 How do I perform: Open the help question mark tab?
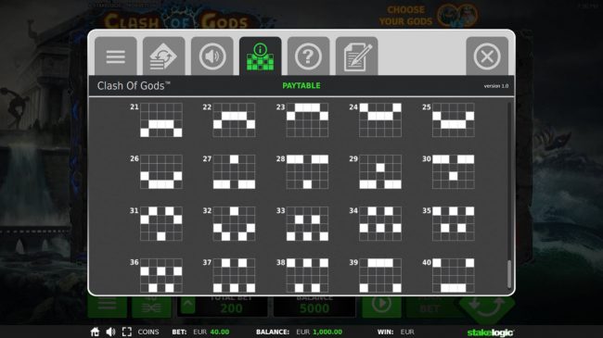[308, 56]
